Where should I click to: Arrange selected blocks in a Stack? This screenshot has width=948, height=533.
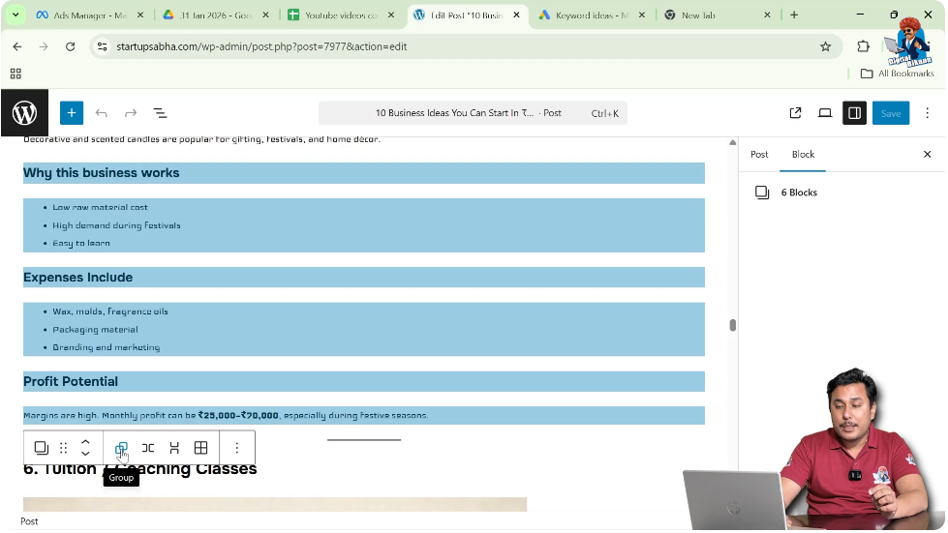click(x=174, y=448)
